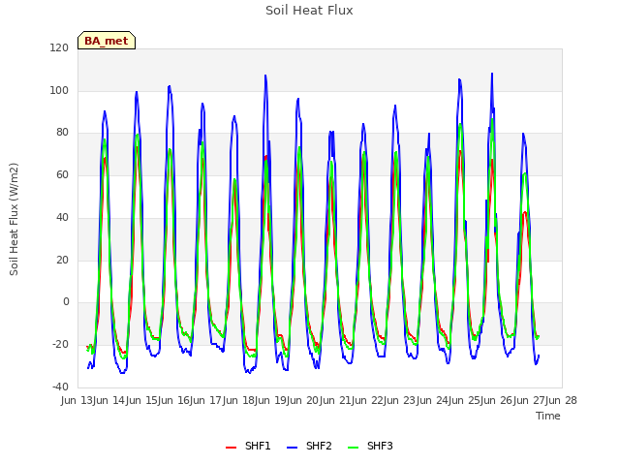
Task: Click the y-axis tick value 40
Action: [x=62, y=217]
